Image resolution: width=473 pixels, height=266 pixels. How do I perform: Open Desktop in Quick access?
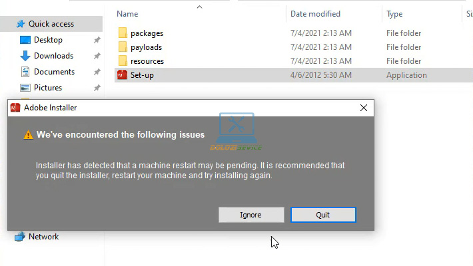(48, 40)
